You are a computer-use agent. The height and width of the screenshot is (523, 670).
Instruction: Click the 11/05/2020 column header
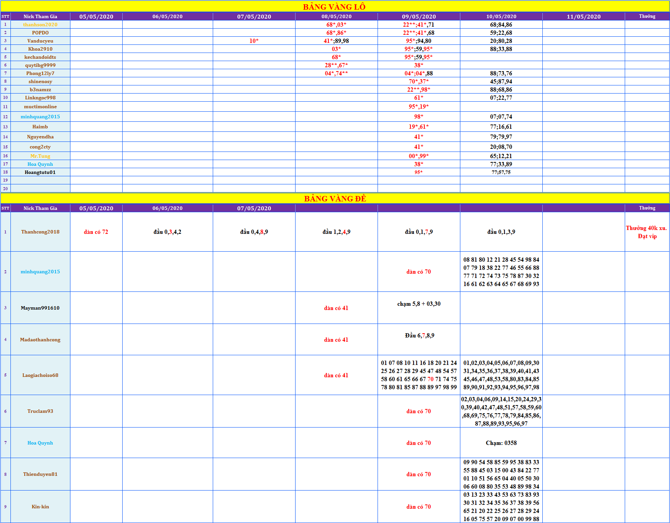point(583,17)
